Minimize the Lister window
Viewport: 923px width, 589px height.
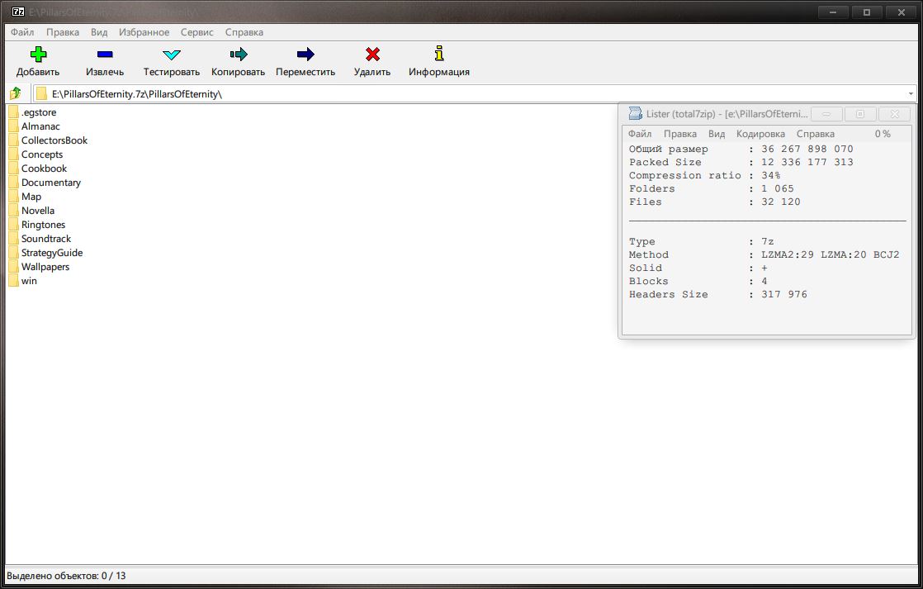pos(826,114)
